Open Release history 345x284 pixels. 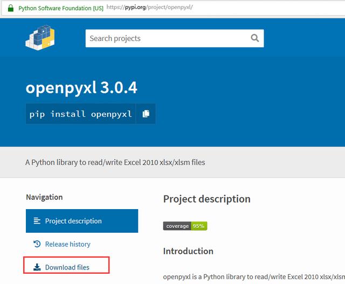[x=67, y=244]
